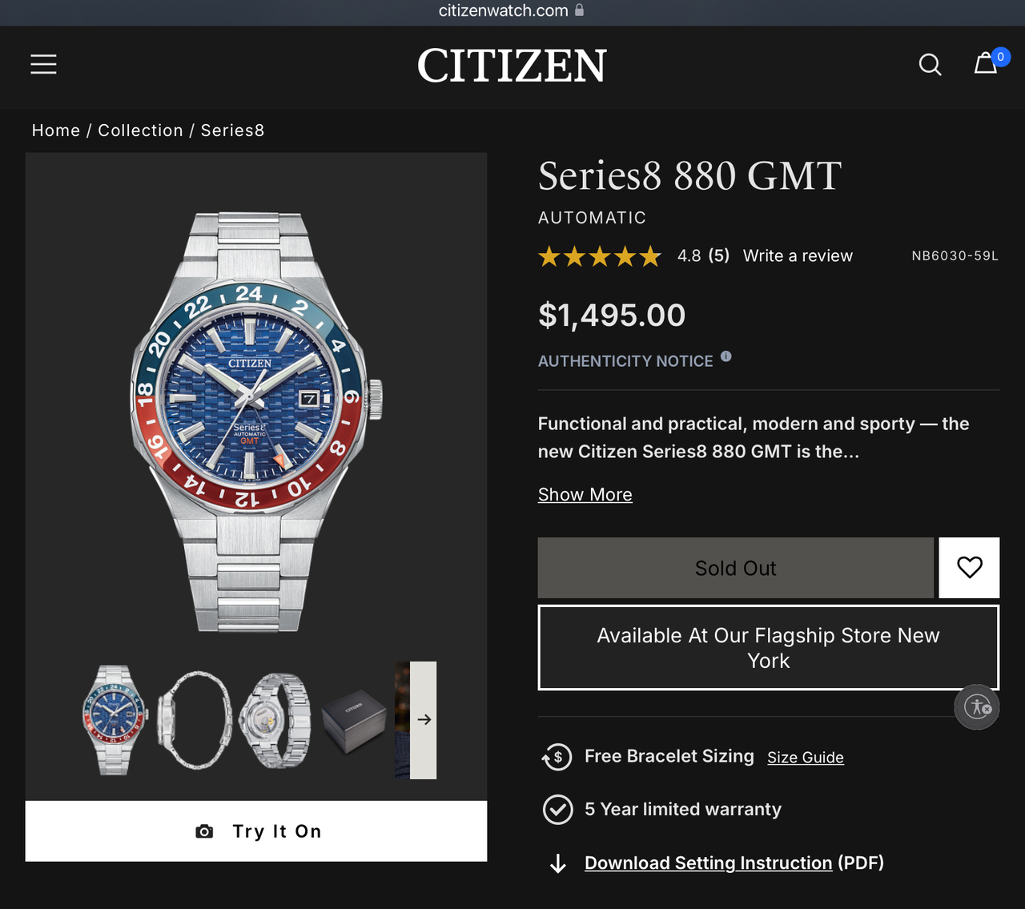Screen dimensions: 1025x909
Task: Open the accessibility widget button
Action: [977, 707]
